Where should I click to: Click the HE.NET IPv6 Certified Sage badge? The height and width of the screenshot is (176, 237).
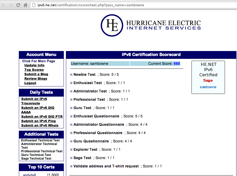[x=208, y=77]
